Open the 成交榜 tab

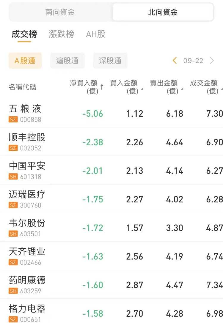[24, 34]
